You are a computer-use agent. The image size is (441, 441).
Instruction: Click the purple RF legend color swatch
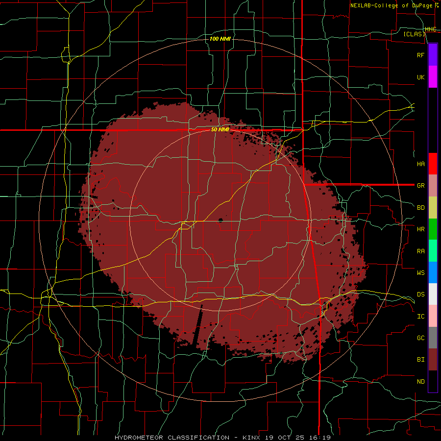pyautogui.click(x=433, y=55)
